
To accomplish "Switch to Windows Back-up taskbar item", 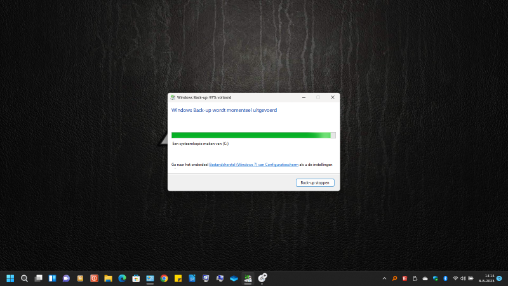I will 248,278.
